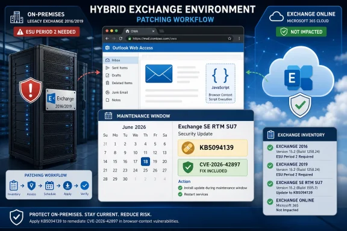This screenshot has height=231, width=347.
Task: Click the blue envelope mail icon
Action: (x=158, y=73)
